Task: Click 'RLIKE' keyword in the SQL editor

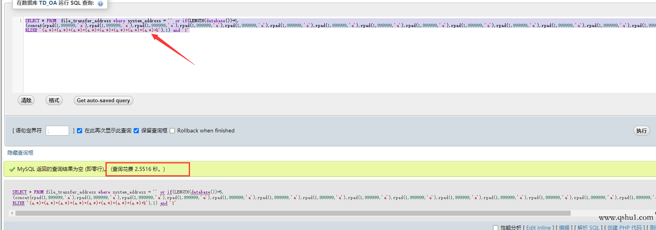Action: pos(31,30)
